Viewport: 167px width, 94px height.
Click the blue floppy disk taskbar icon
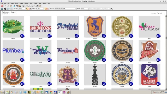[x=55, y=92]
